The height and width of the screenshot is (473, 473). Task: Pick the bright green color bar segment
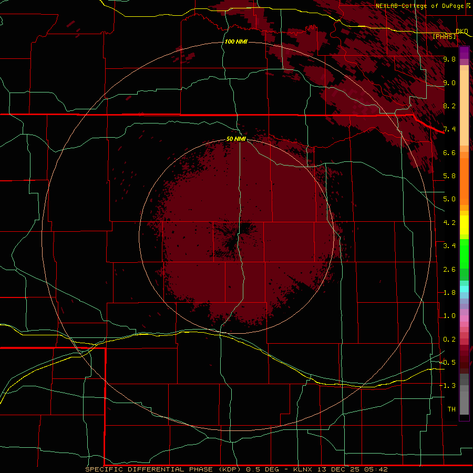464,253
